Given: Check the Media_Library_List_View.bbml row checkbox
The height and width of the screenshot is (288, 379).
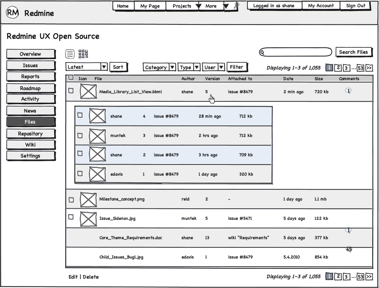Looking at the screenshot, I should click(71, 91).
